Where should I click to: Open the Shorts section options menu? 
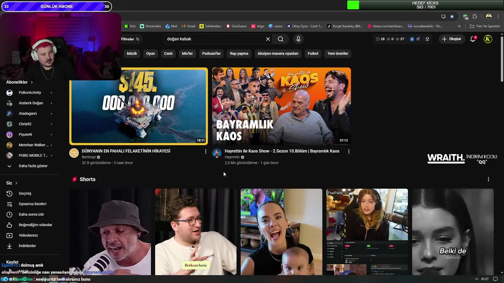[x=488, y=179]
